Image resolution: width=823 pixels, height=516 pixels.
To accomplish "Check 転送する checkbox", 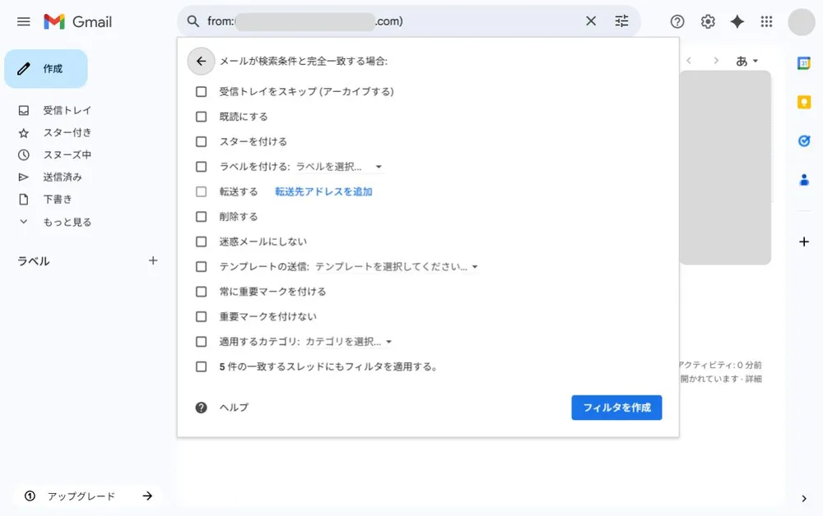I will click(x=201, y=191).
